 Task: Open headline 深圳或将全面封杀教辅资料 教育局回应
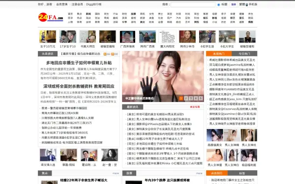coord(79,86)
